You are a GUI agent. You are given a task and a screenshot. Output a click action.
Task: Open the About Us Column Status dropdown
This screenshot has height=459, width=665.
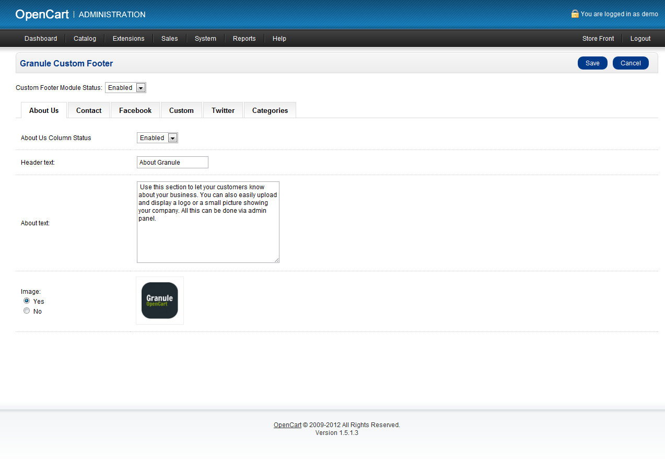coord(158,138)
